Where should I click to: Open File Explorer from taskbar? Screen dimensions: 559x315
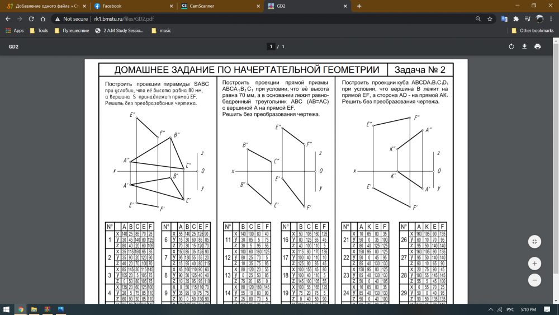point(34,309)
